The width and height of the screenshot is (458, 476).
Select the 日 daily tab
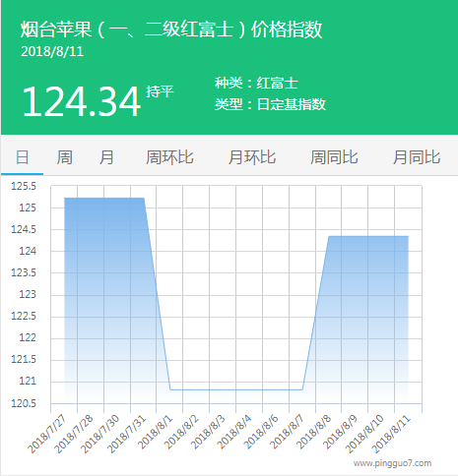pos(22,157)
